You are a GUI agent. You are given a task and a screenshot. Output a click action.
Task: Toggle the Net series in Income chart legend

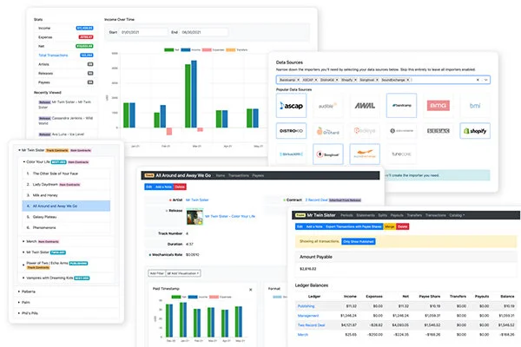(172, 49)
